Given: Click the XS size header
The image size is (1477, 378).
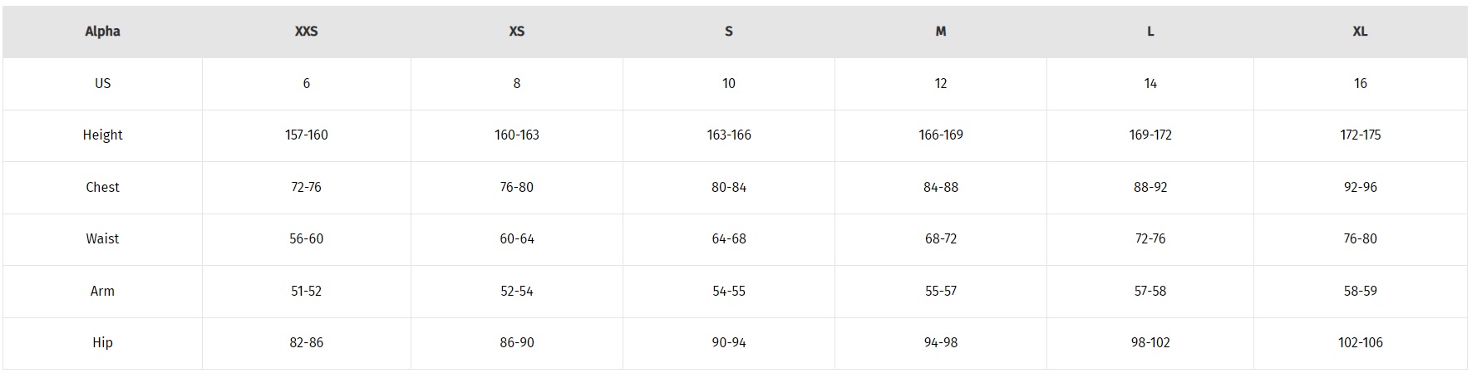Looking at the screenshot, I should click(516, 32).
